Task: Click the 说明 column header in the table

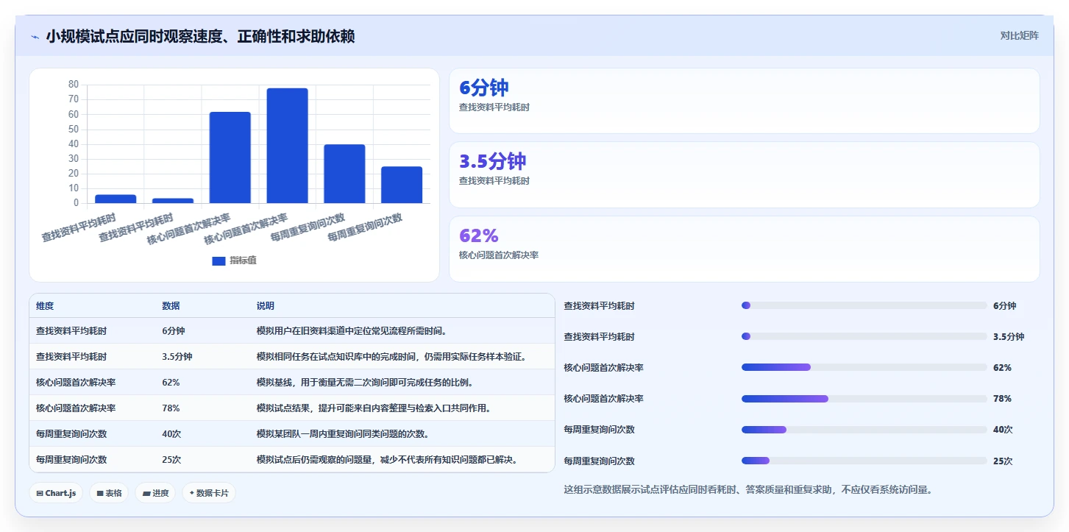Action: (x=265, y=306)
